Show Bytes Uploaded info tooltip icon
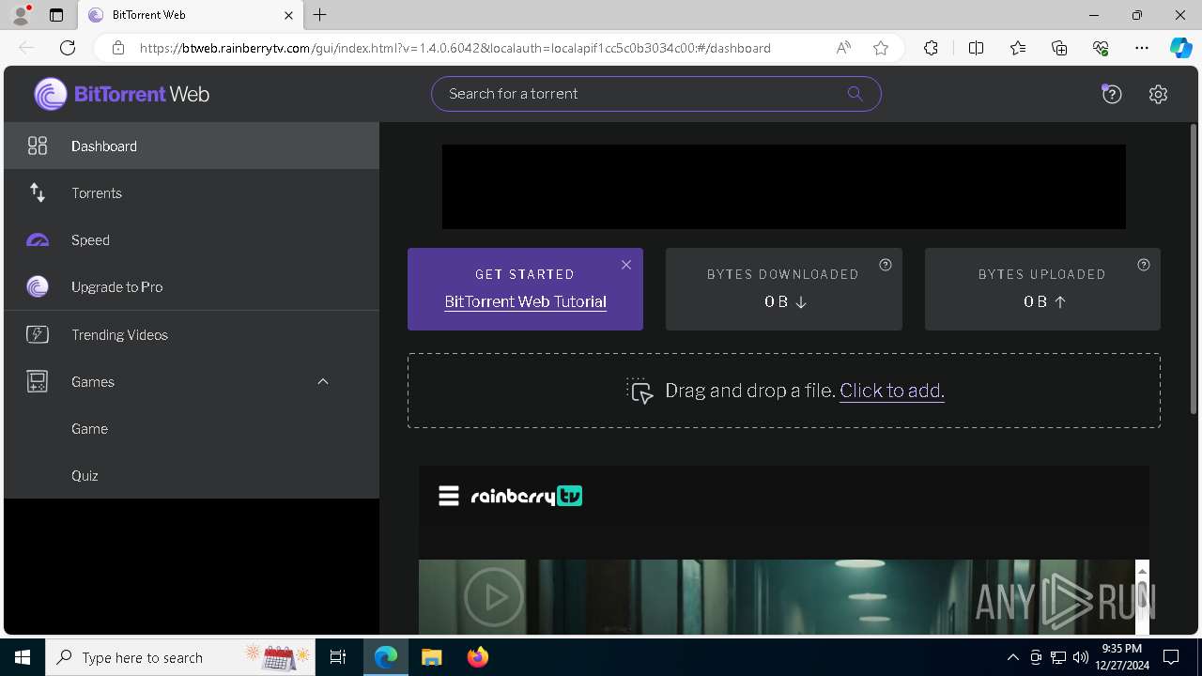This screenshot has height=676, width=1202. coord(1143,265)
